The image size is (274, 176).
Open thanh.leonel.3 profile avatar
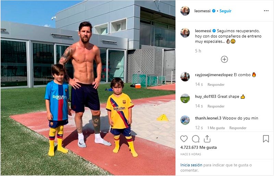coord(185,120)
